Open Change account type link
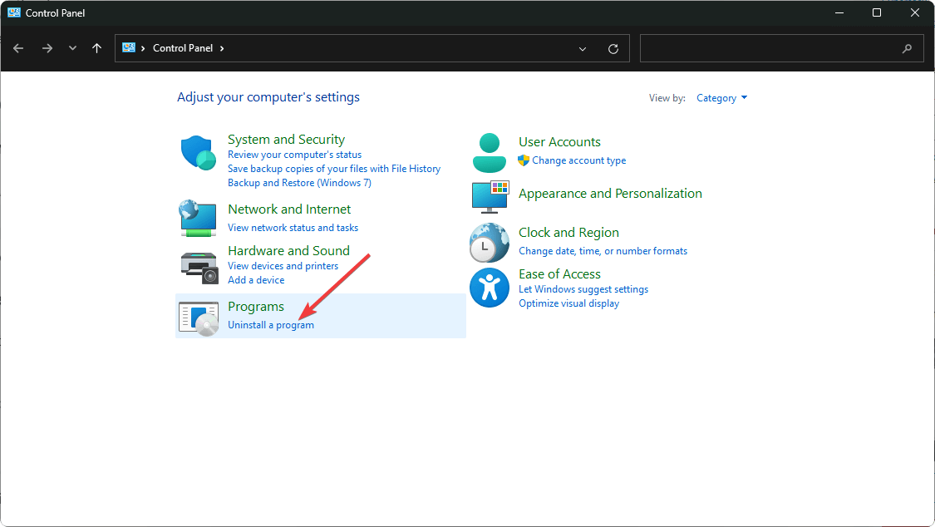The image size is (935, 527). [578, 160]
